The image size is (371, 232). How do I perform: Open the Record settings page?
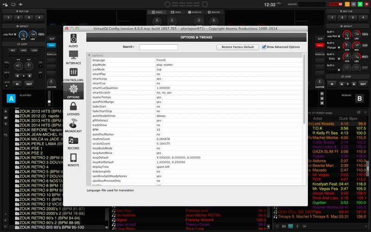point(73,143)
